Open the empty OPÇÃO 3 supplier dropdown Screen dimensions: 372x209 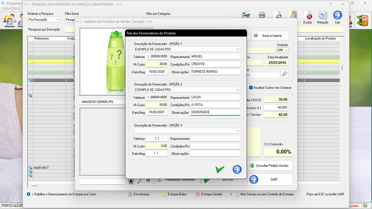(237, 131)
